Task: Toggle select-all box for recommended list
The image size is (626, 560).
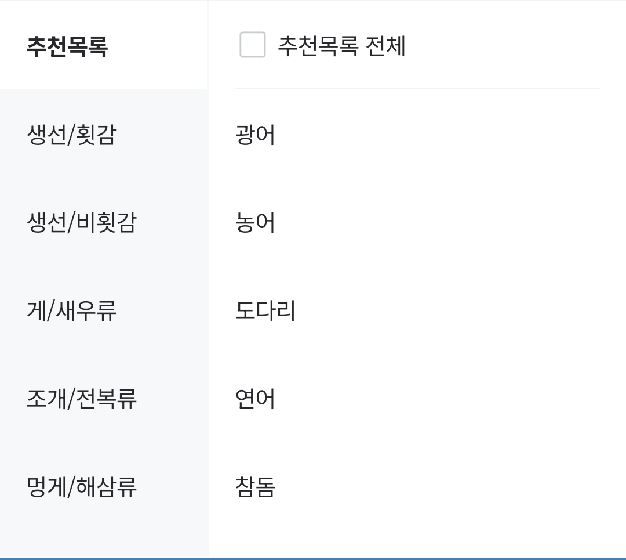Action: [x=252, y=45]
